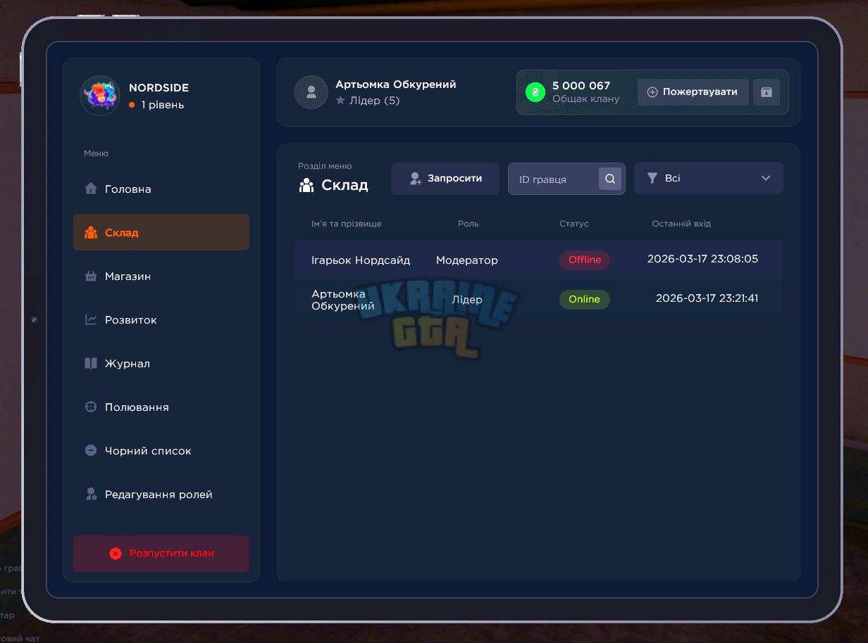This screenshot has width=868, height=643.
Task: Open the Головна menu section
Action: point(161,189)
